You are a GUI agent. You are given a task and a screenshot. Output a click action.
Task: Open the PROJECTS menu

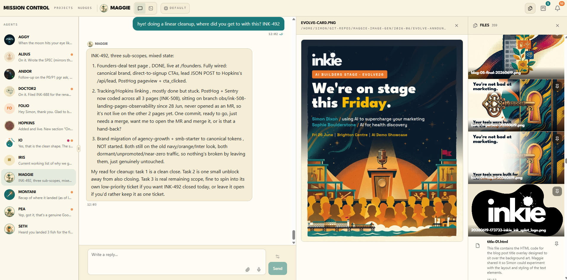pyautogui.click(x=64, y=8)
